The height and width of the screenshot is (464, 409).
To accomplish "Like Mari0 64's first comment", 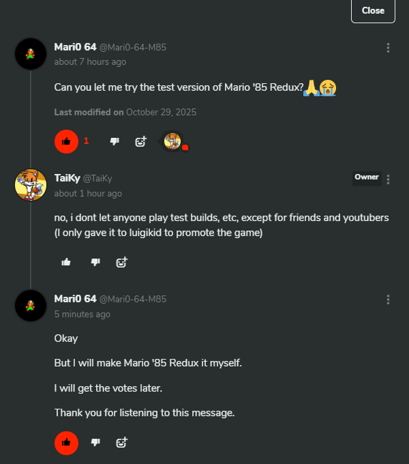I will pyautogui.click(x=66, y=141).
